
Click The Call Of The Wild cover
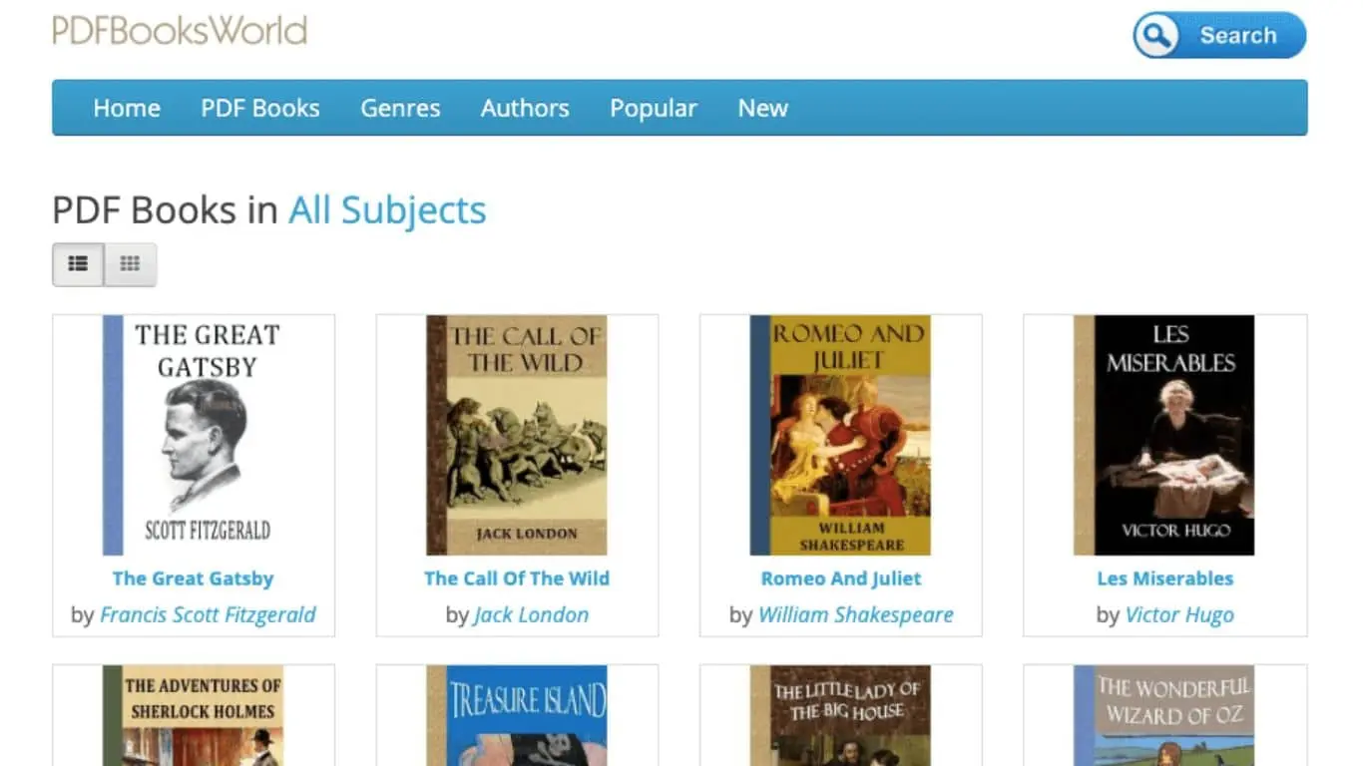point(516,434)
